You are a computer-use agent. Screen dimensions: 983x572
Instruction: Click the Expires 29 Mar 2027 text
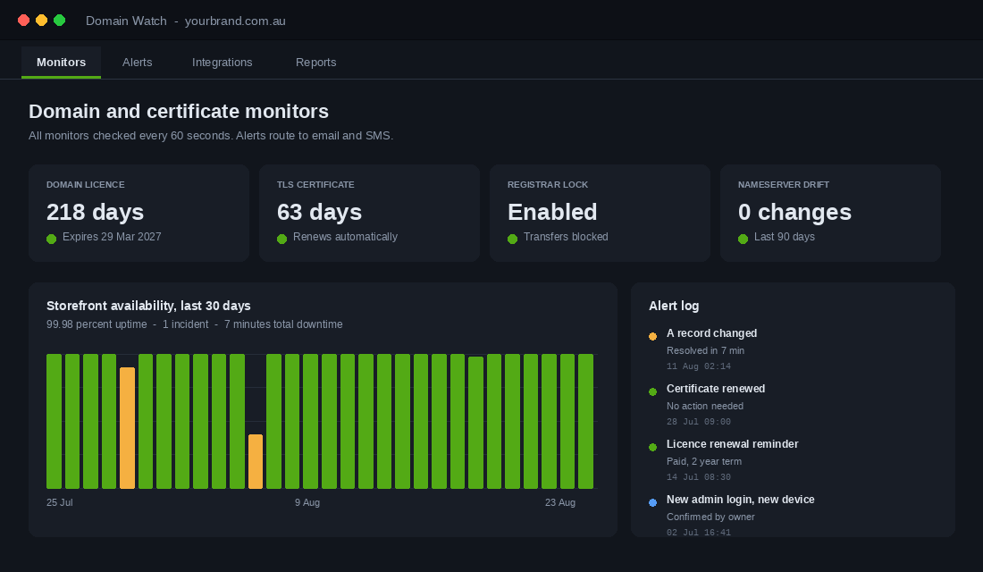pos(112,237)
